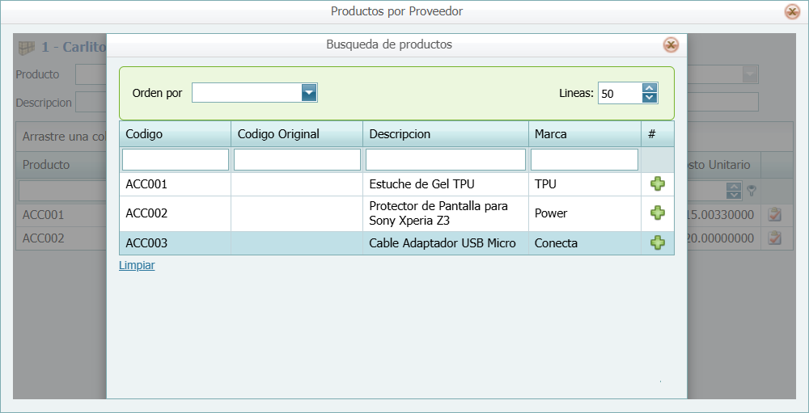
Task: Focus the Descripcion filter input box
Action: tap(445, 159)
